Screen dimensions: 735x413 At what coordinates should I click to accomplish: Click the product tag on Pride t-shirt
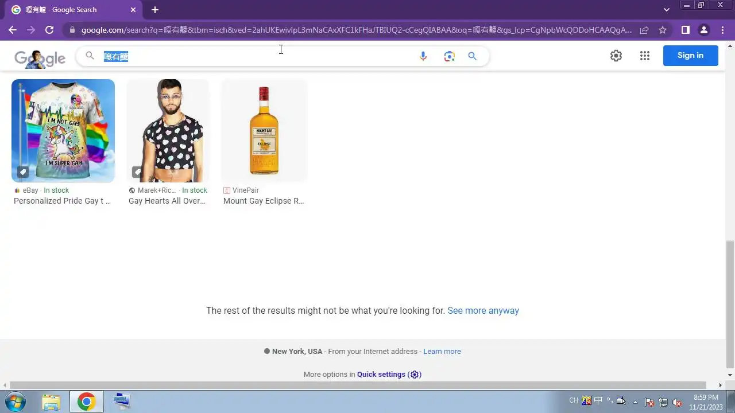pos(22,172)
